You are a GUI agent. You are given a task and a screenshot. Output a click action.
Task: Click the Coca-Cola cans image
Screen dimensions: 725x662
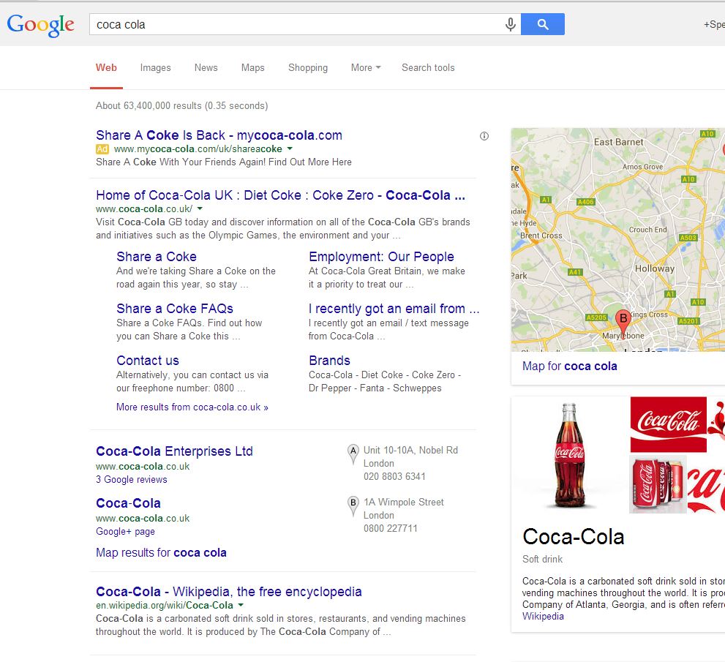658,484
